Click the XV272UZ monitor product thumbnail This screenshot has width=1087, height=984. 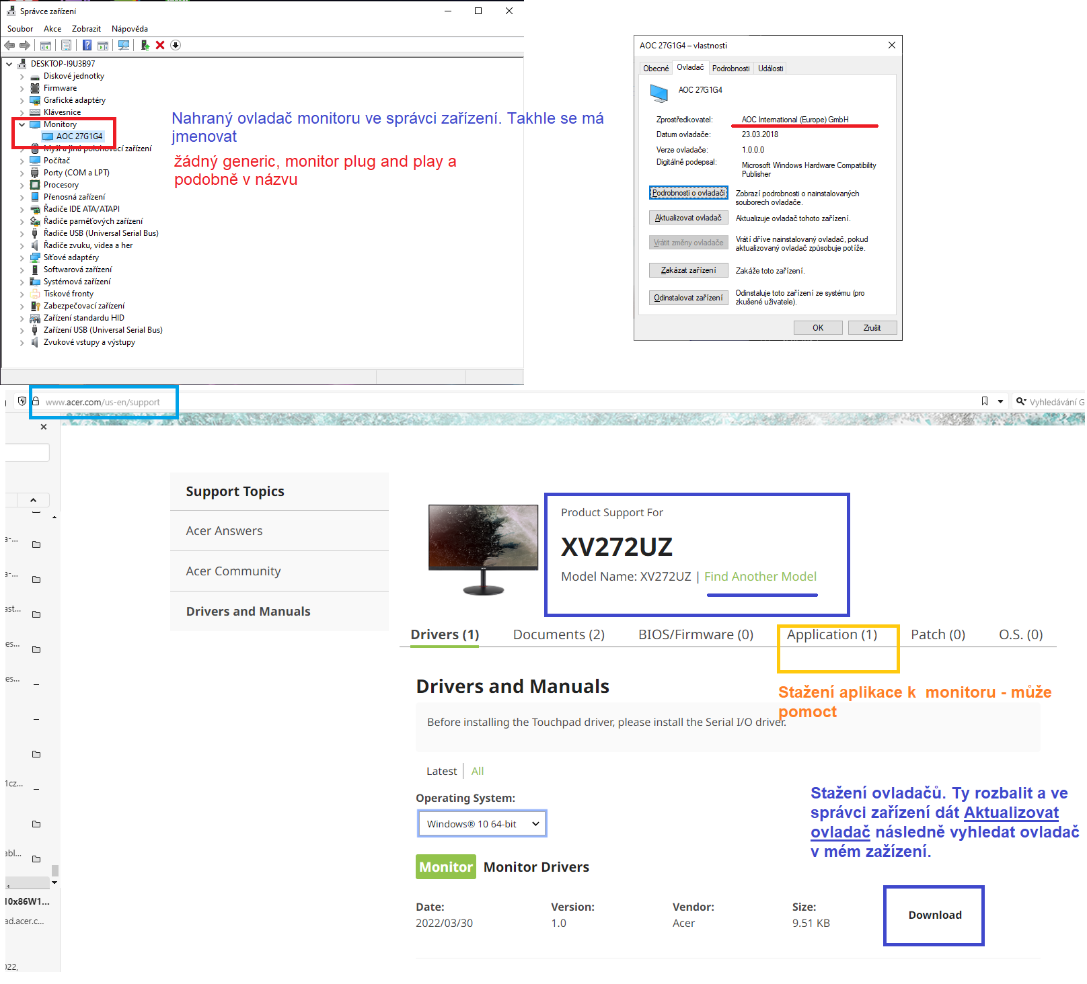pos(483,550)
